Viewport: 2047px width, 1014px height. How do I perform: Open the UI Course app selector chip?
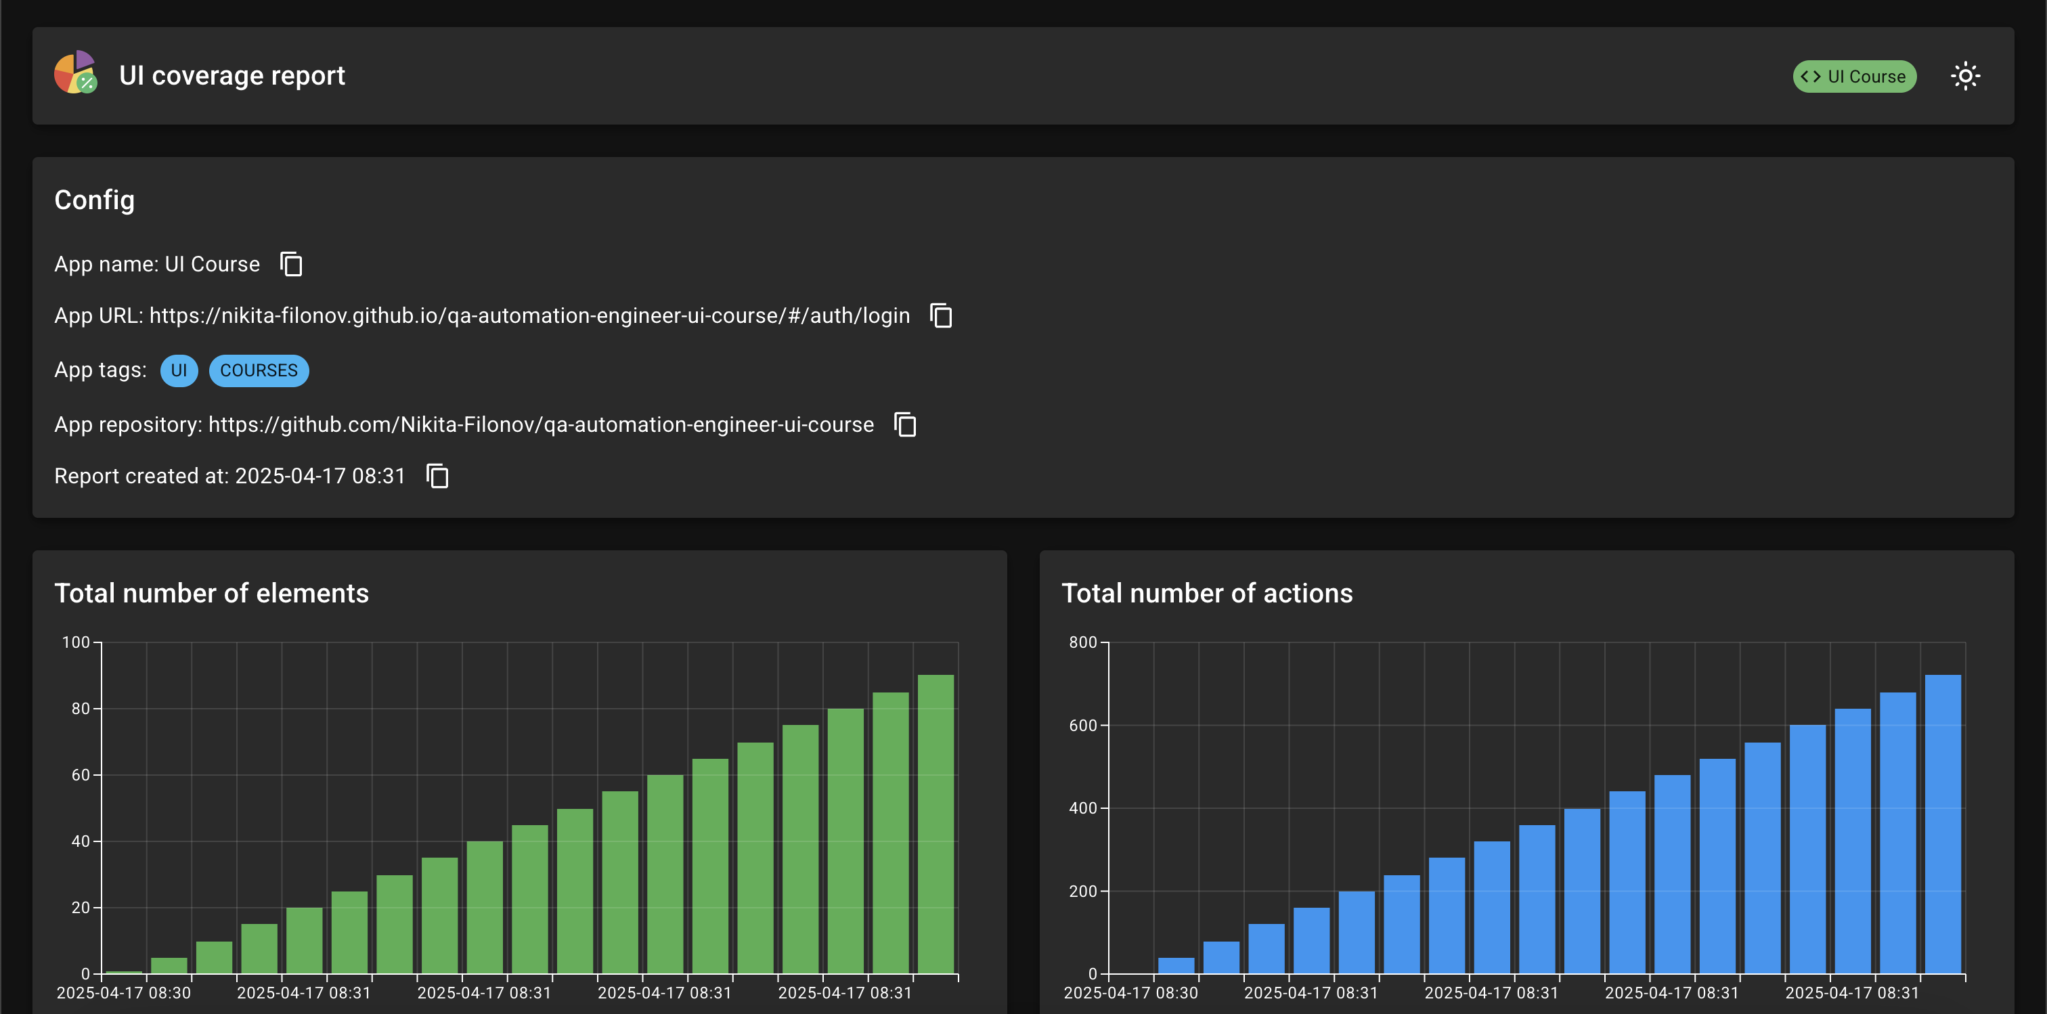click(x=1855, y=76)
